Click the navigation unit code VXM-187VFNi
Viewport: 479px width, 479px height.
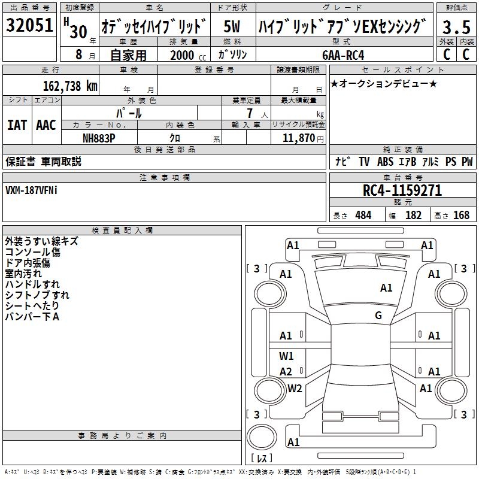(32, 190)
